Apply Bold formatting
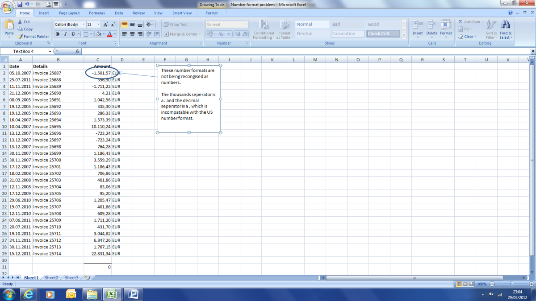 click(x=57, y=33)
